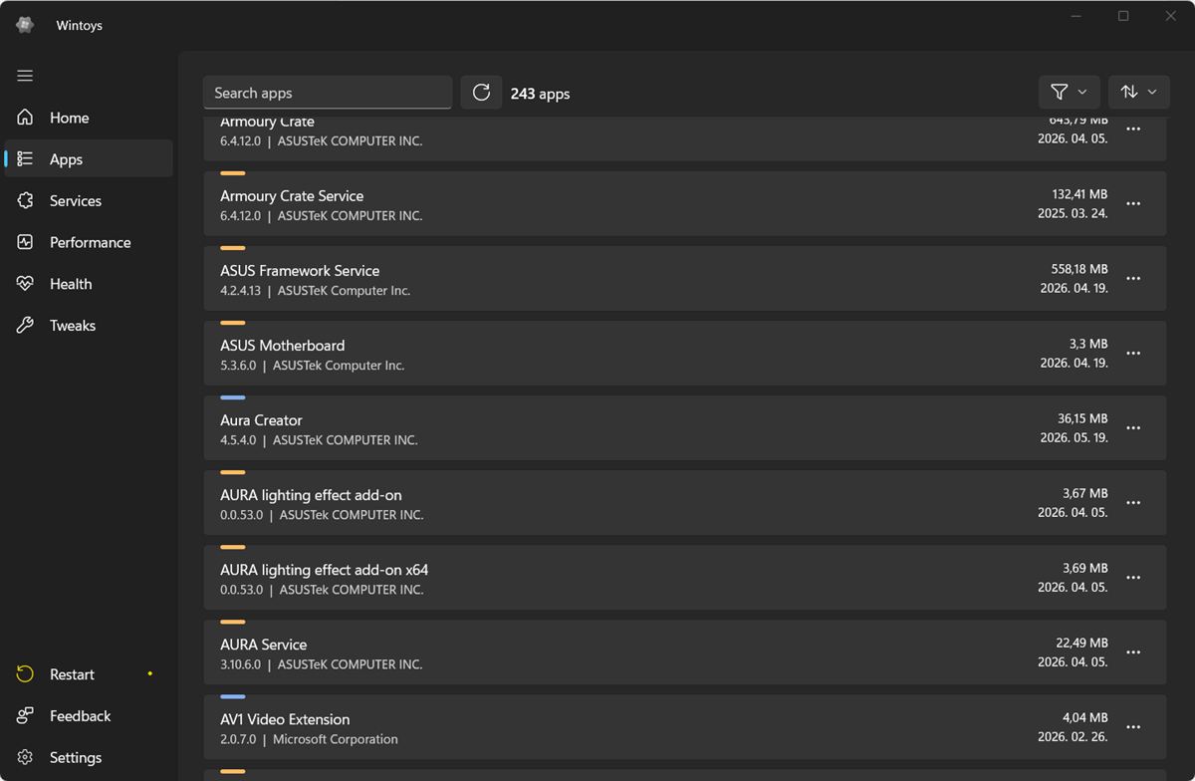
Task: Click the 22,49 MB size value
Action: [x=1081, y=643]
